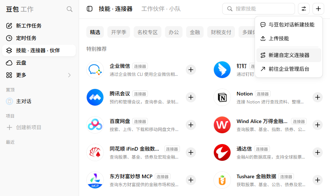Click the 主对话 chat icon

[x=9, y=101]
